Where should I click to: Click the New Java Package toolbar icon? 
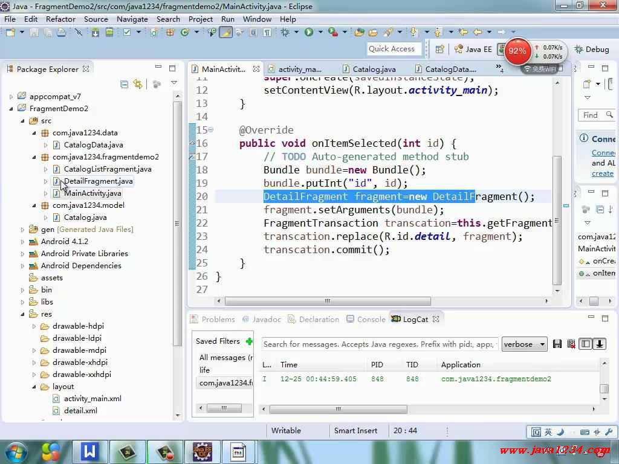click(x=170, y=33)
